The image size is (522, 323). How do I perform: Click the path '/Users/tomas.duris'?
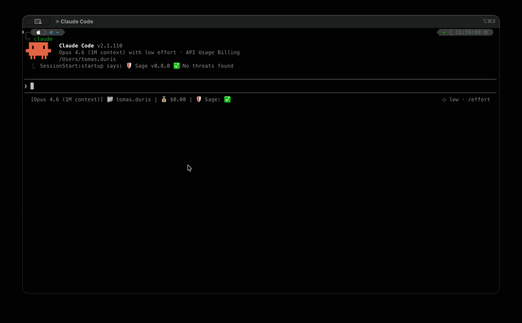click(87, 59)
